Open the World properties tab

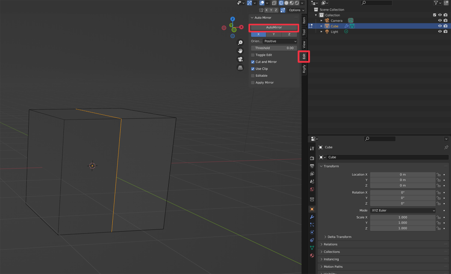tap(312, 189)
